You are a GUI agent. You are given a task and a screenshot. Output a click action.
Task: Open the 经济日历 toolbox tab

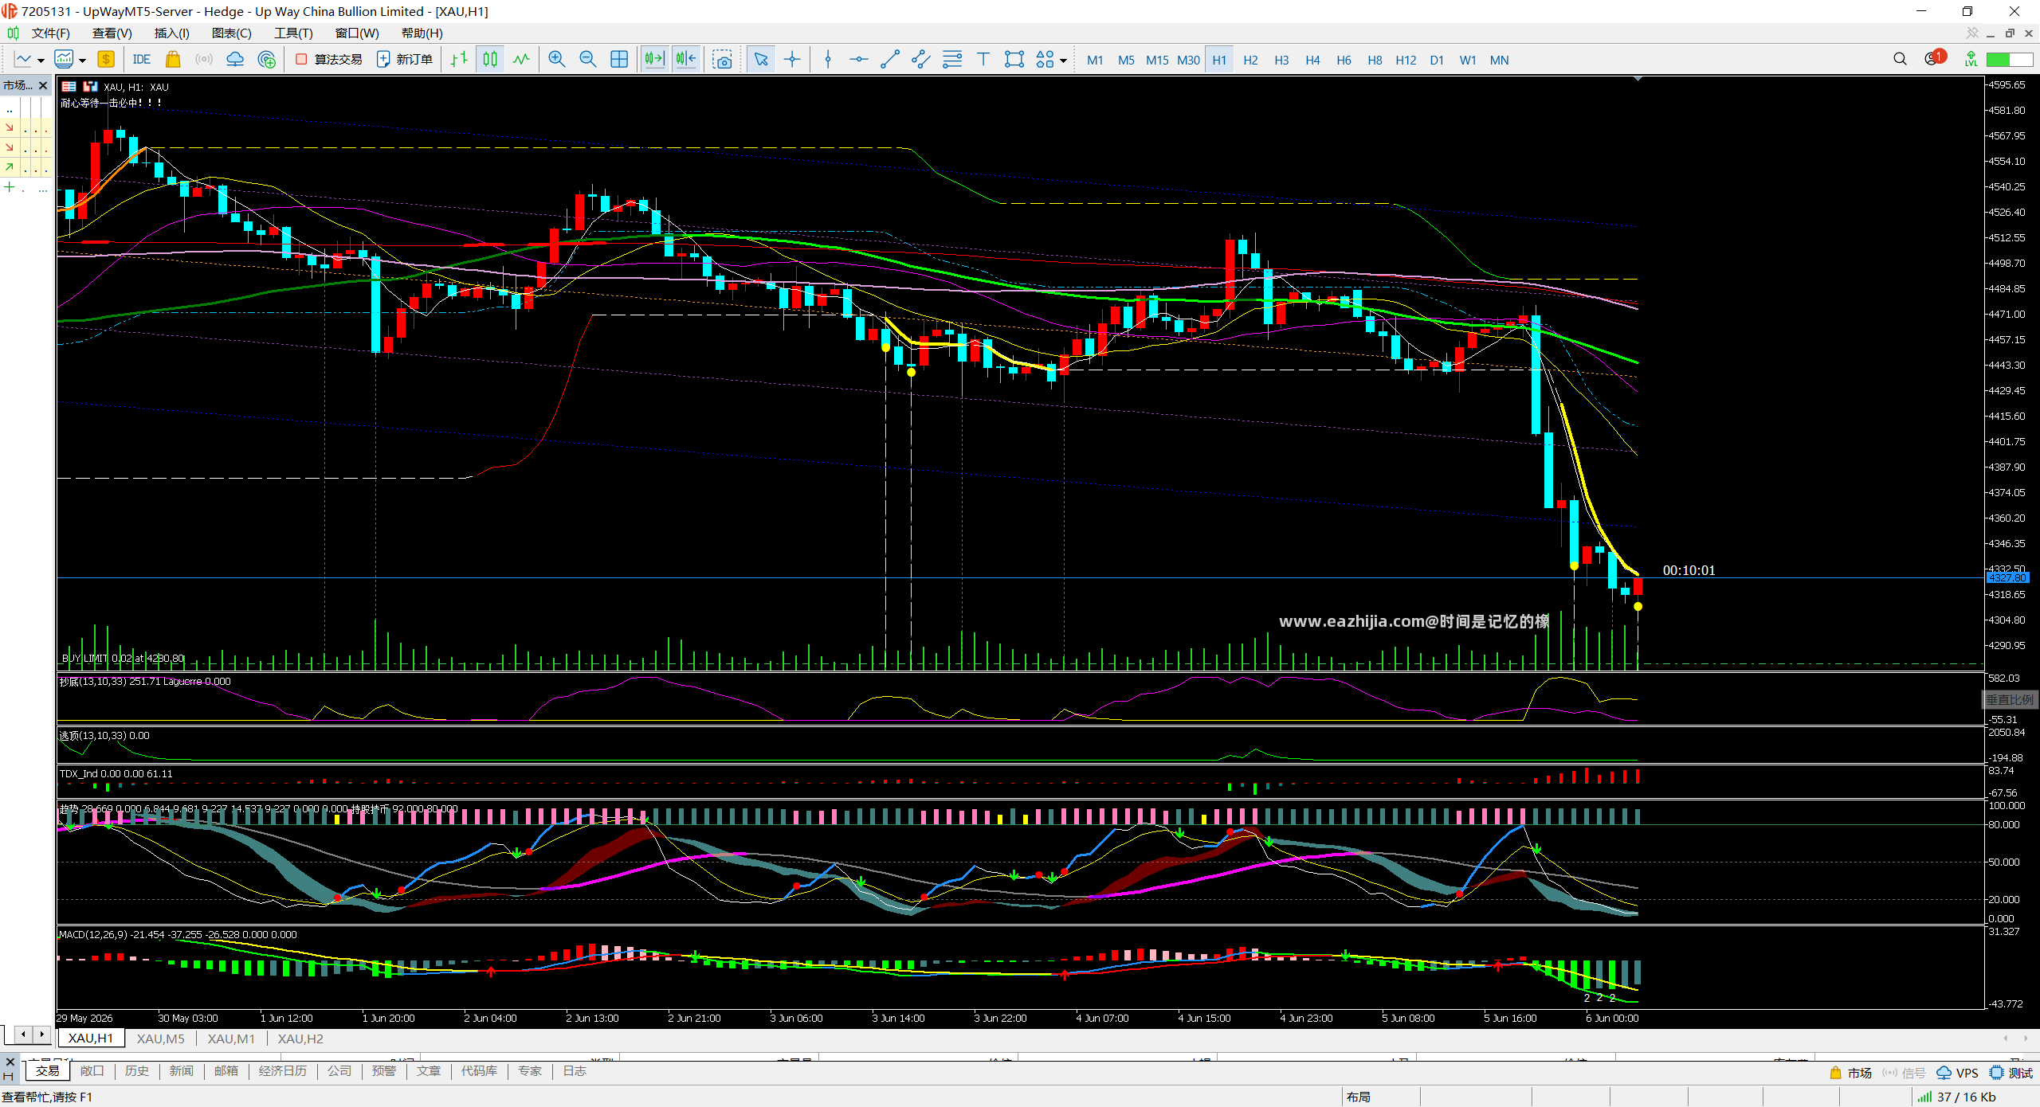282,1071
